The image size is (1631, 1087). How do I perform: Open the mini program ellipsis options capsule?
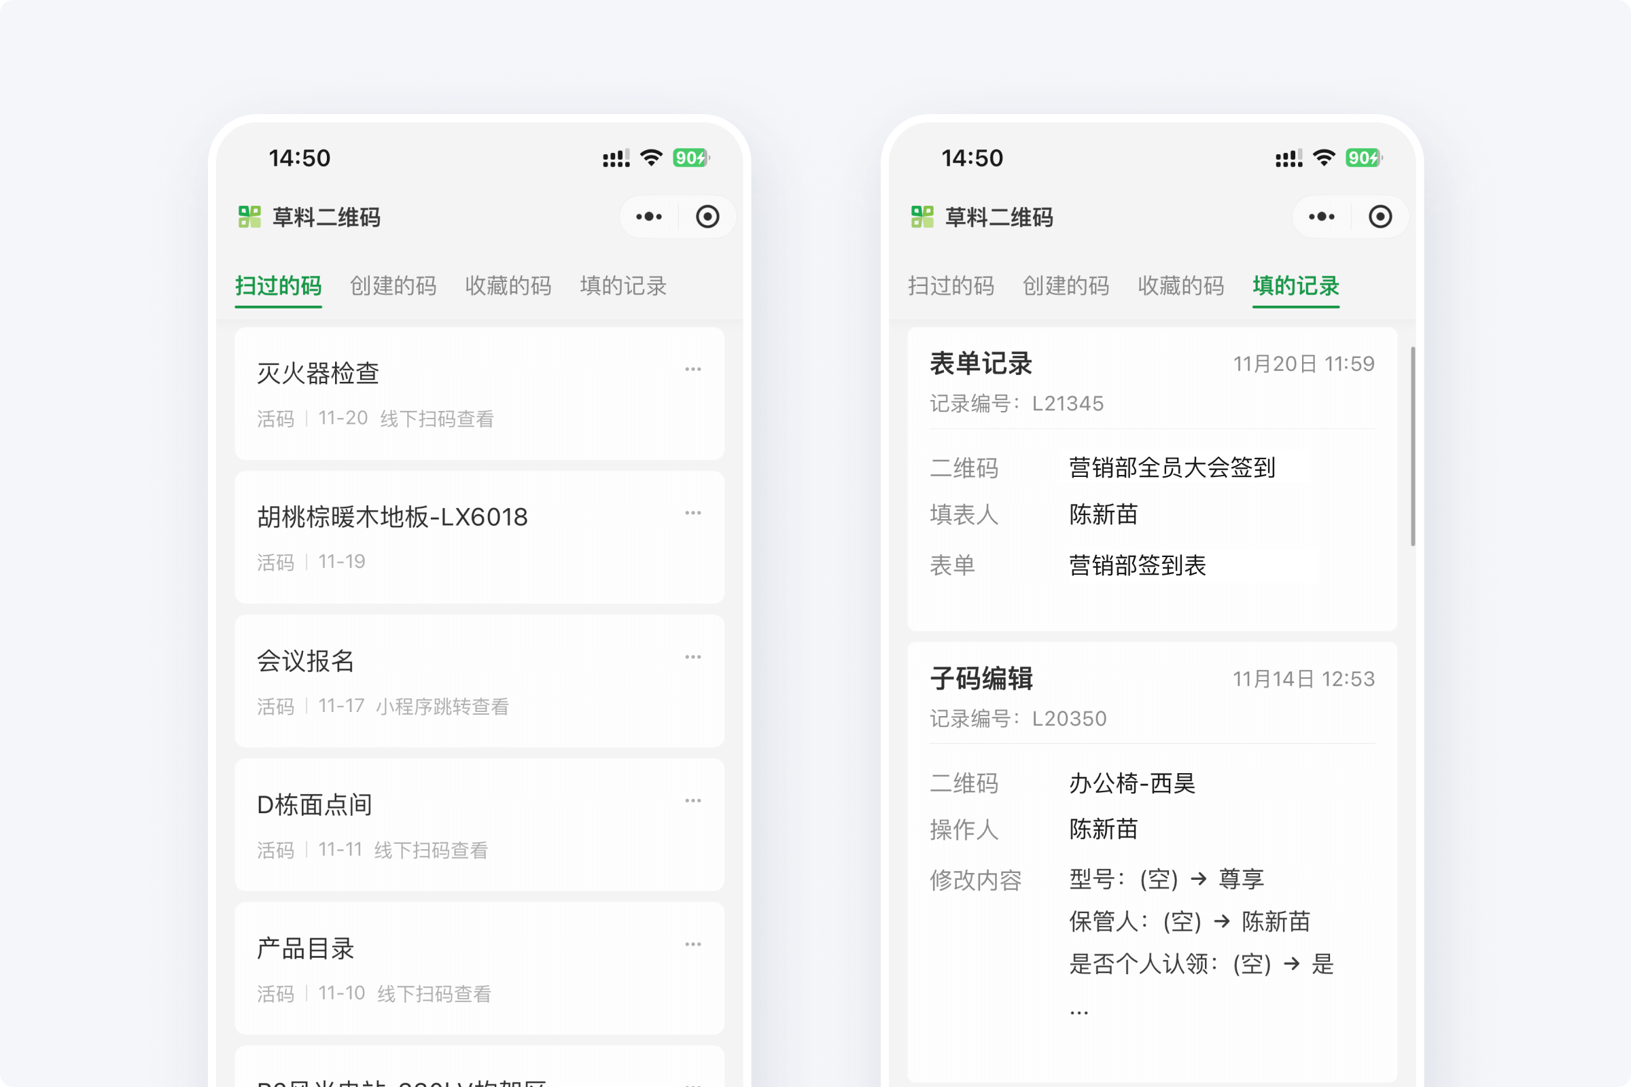pyautogui.click(x=648, y=217)
